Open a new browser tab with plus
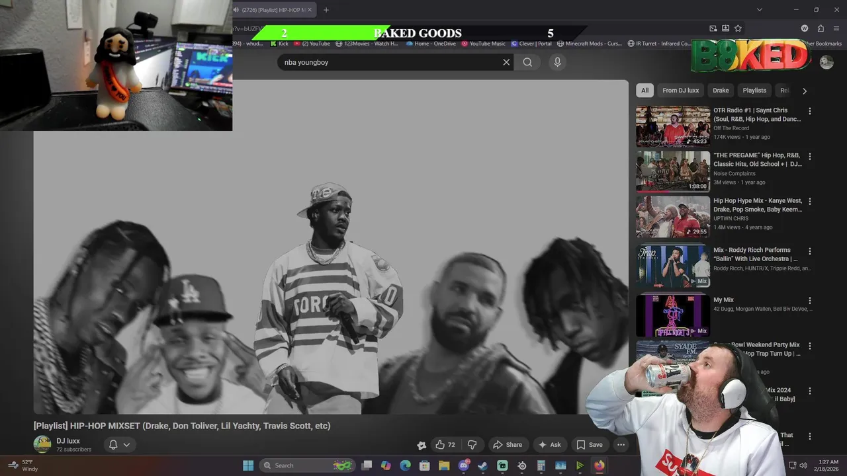 [x=326, y=10]
